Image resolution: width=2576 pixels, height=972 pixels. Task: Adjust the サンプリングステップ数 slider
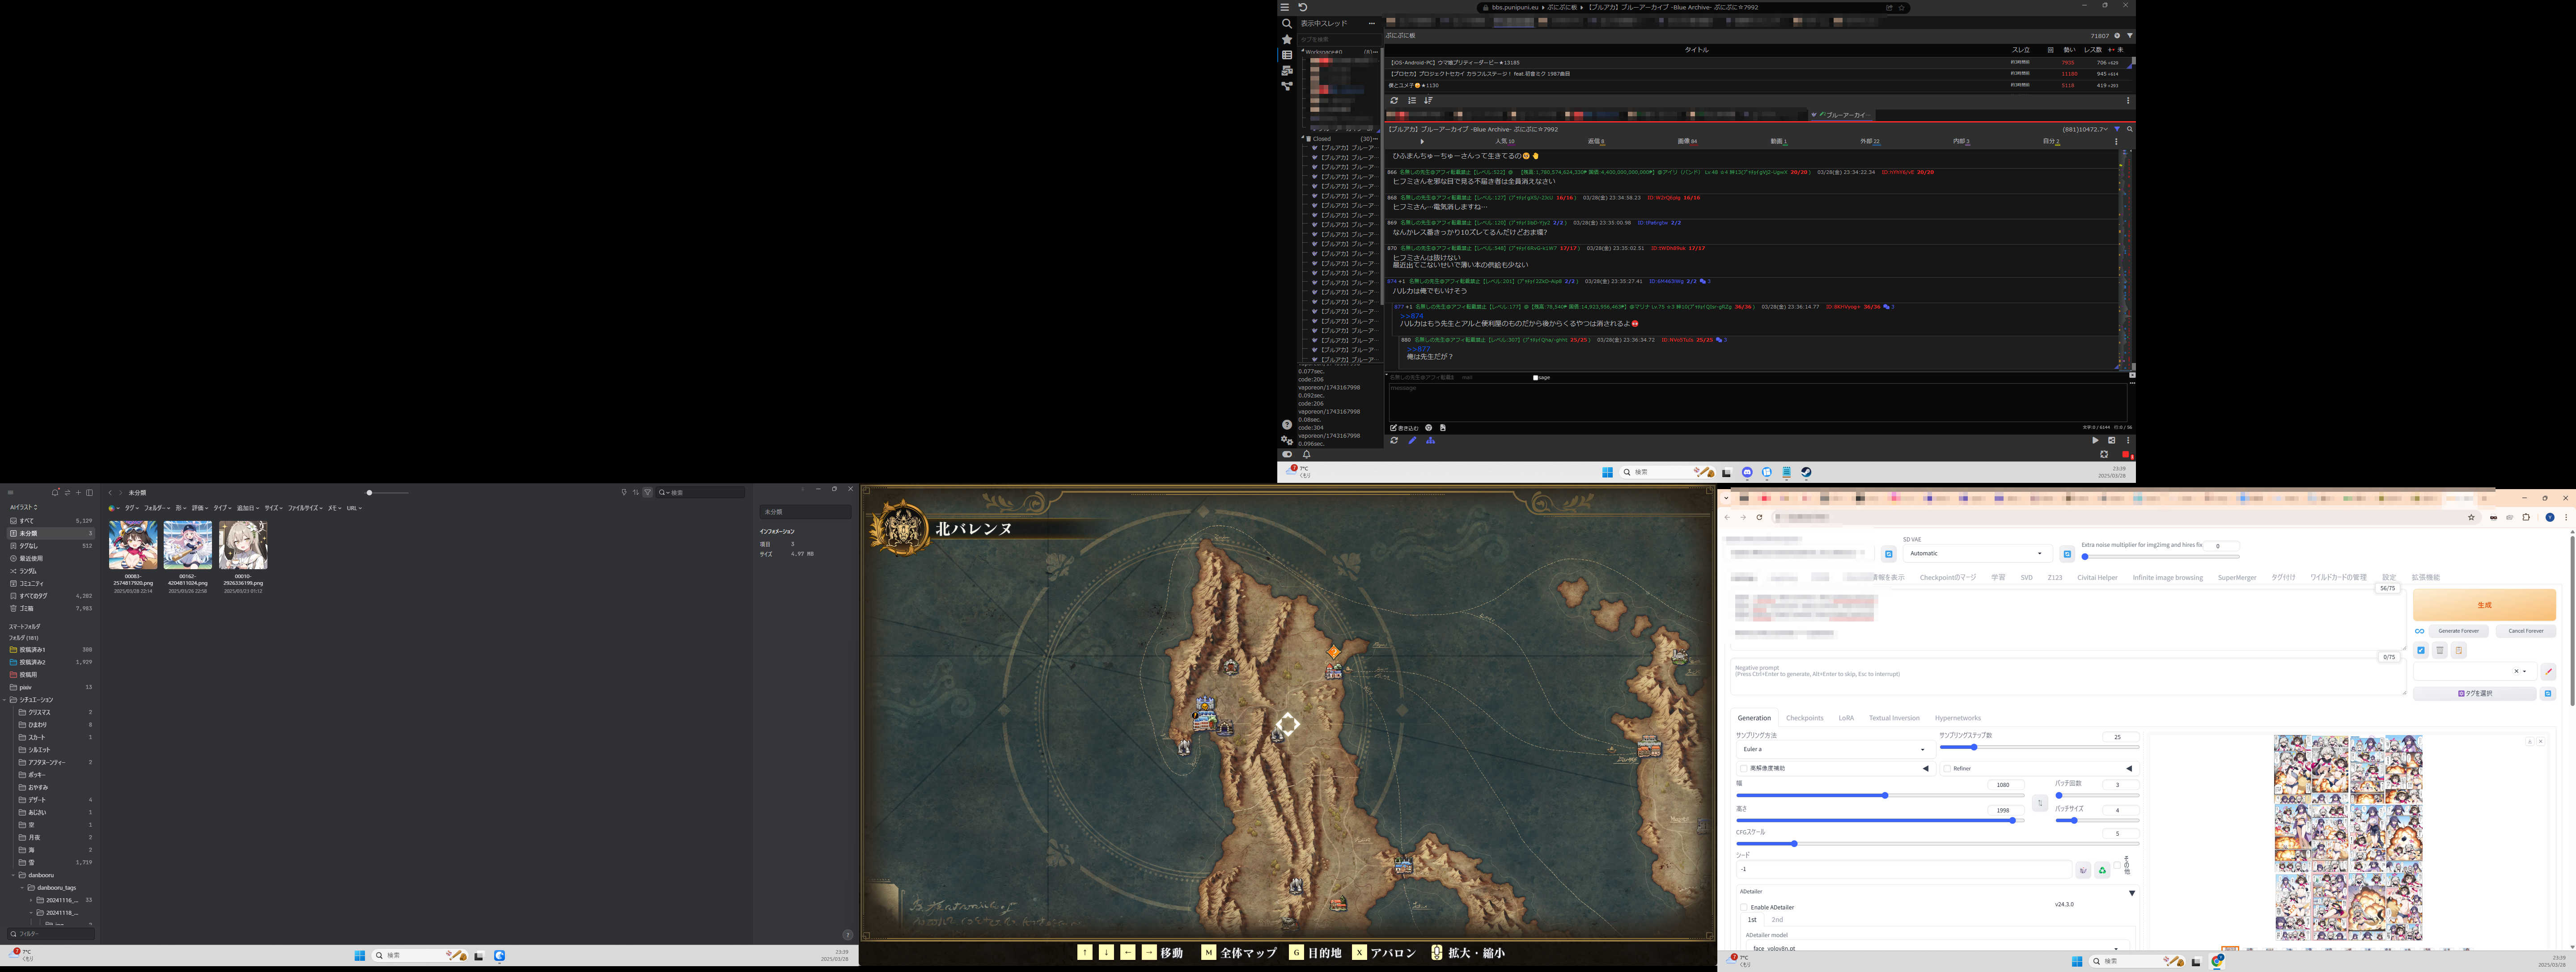(x=2039, y=747)
